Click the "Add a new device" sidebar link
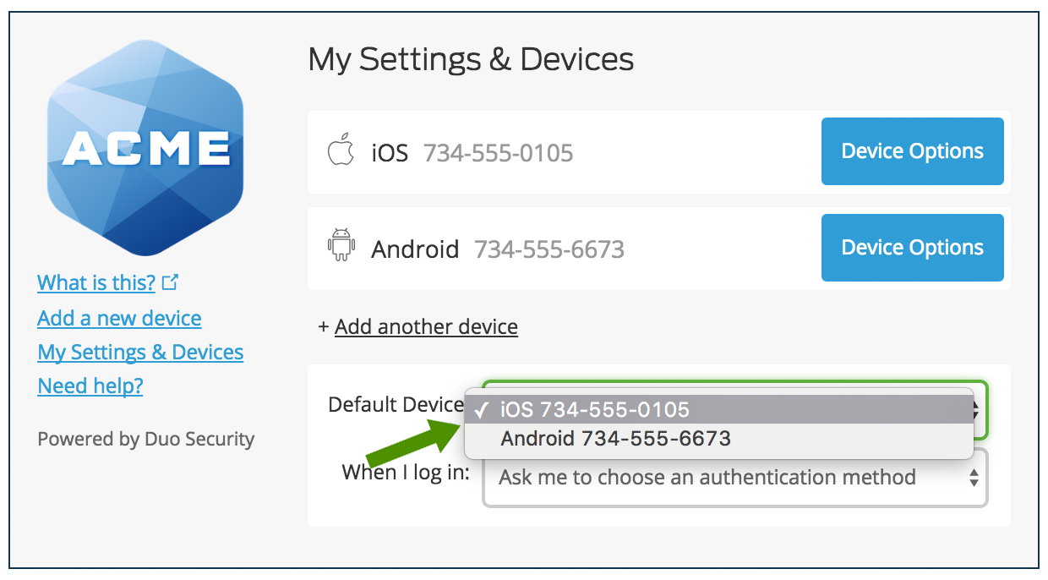The image size is (1048, 580). [119, 318]
